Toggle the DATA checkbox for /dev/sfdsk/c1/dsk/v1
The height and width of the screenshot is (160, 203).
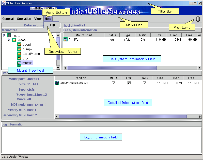tap(145, 83)
